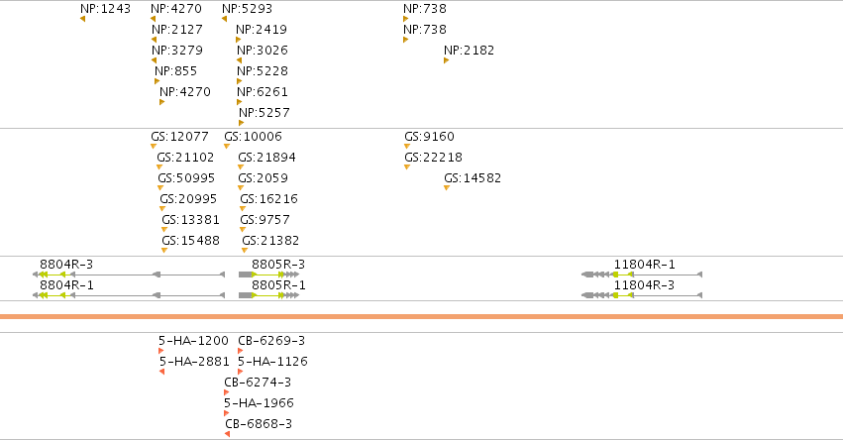Click the 5-HA-1126 insertion label
This screenshot has width=843, height=440.
coord(273,362)
